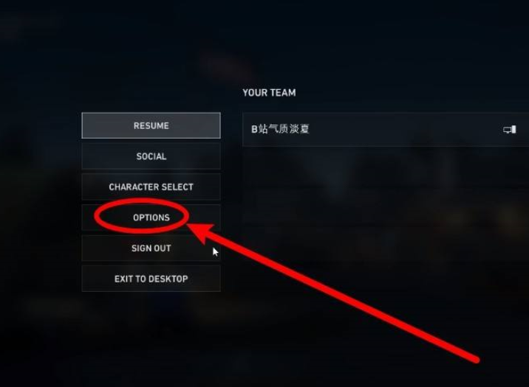The width and height of the screenshot is (529, 387).
Task: Open the circled OPTIONS button
Action: pyautogui.click(x=151, y=217)
